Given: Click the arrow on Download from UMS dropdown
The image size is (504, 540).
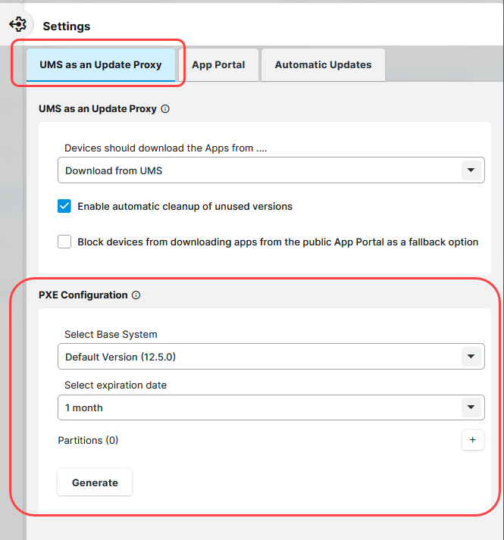Looking at the screenshot, I should coord(472,170).
